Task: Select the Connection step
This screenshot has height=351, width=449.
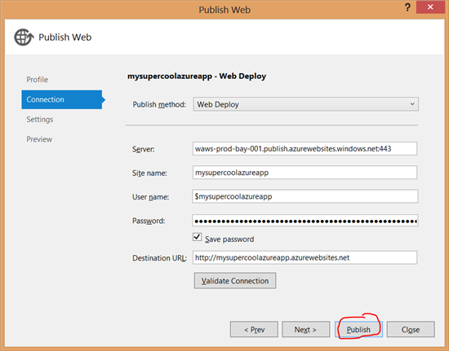Action: click(x=61, y=99)
